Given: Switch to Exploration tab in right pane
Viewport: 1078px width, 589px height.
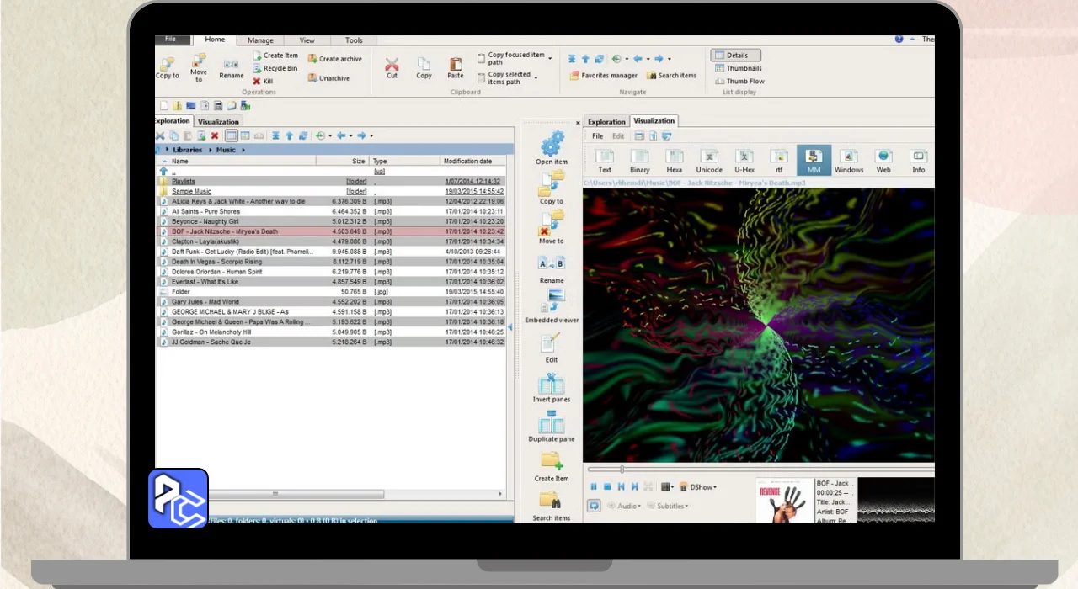Looking at the screenshot, I should 606,122.
